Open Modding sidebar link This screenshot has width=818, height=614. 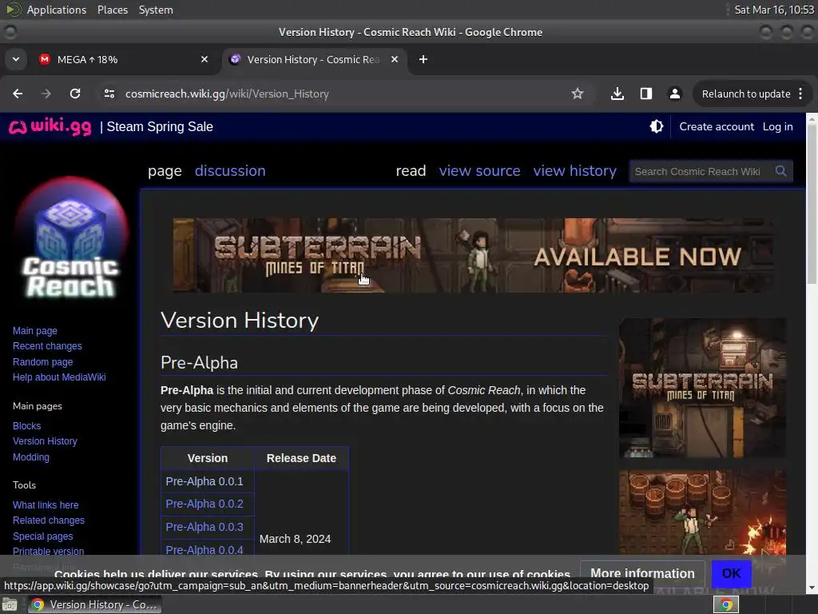(x=31, y=457)
